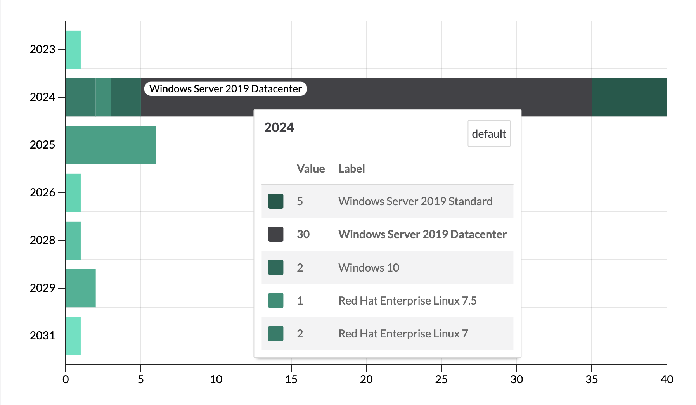Click the 'Red Hat Enterprise Linux 7' row label
Image resolution: width=696 pixels, height=405 pixels.
403,333
